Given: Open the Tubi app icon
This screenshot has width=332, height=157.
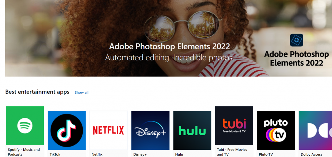Looking at the screenshot, I should [x=234, y=126].
